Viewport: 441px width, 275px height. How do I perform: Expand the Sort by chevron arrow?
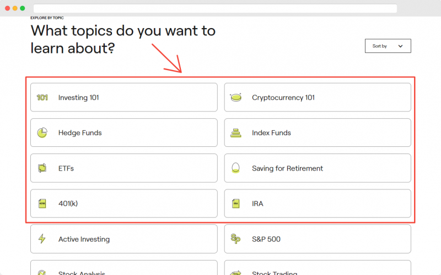click(x=401, y=46)
